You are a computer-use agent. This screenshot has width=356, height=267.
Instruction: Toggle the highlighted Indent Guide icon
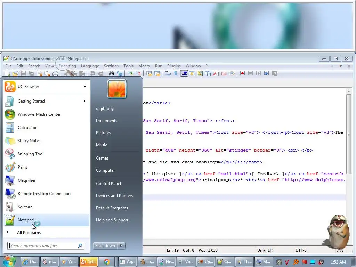click(184, 73)
